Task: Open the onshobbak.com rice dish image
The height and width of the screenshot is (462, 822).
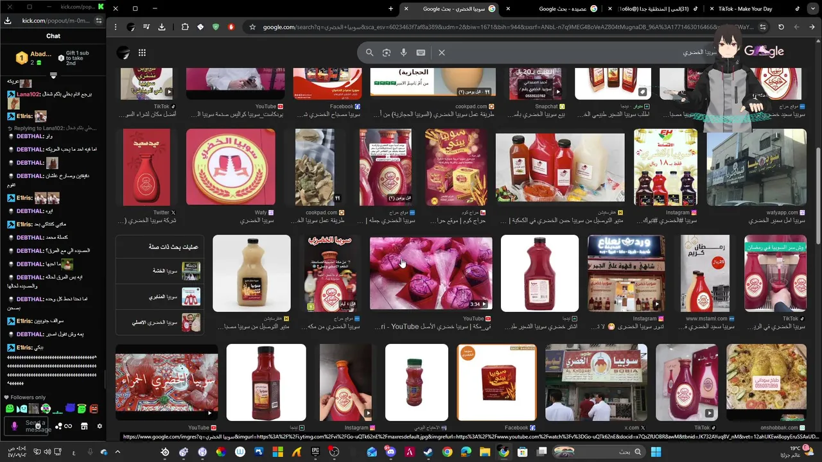Action: pos(766,382)
